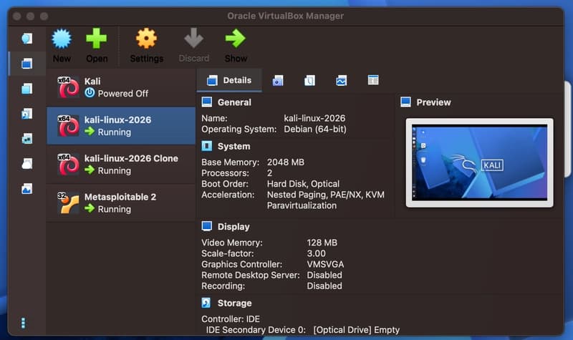Select the kali-linux-2026 running machine

(121, 126)
